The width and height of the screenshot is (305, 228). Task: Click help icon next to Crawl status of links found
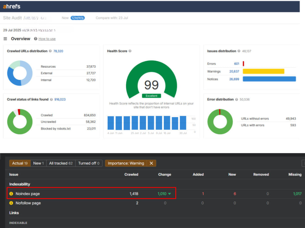point(51,99)
